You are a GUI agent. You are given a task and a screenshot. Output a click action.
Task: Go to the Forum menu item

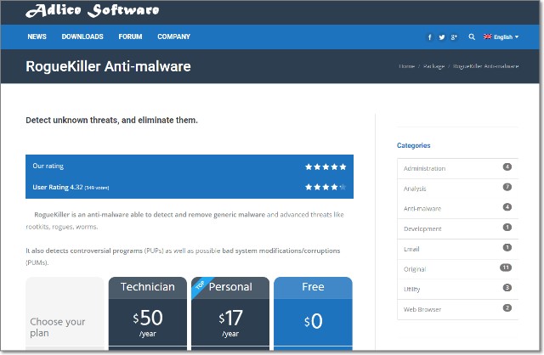click(130, 37)
